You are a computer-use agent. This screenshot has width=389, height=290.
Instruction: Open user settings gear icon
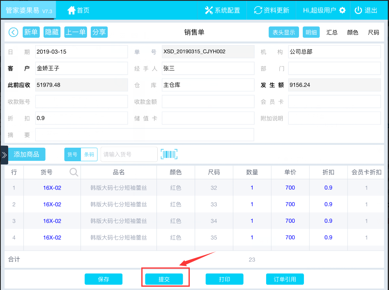(x=342, y=10)
